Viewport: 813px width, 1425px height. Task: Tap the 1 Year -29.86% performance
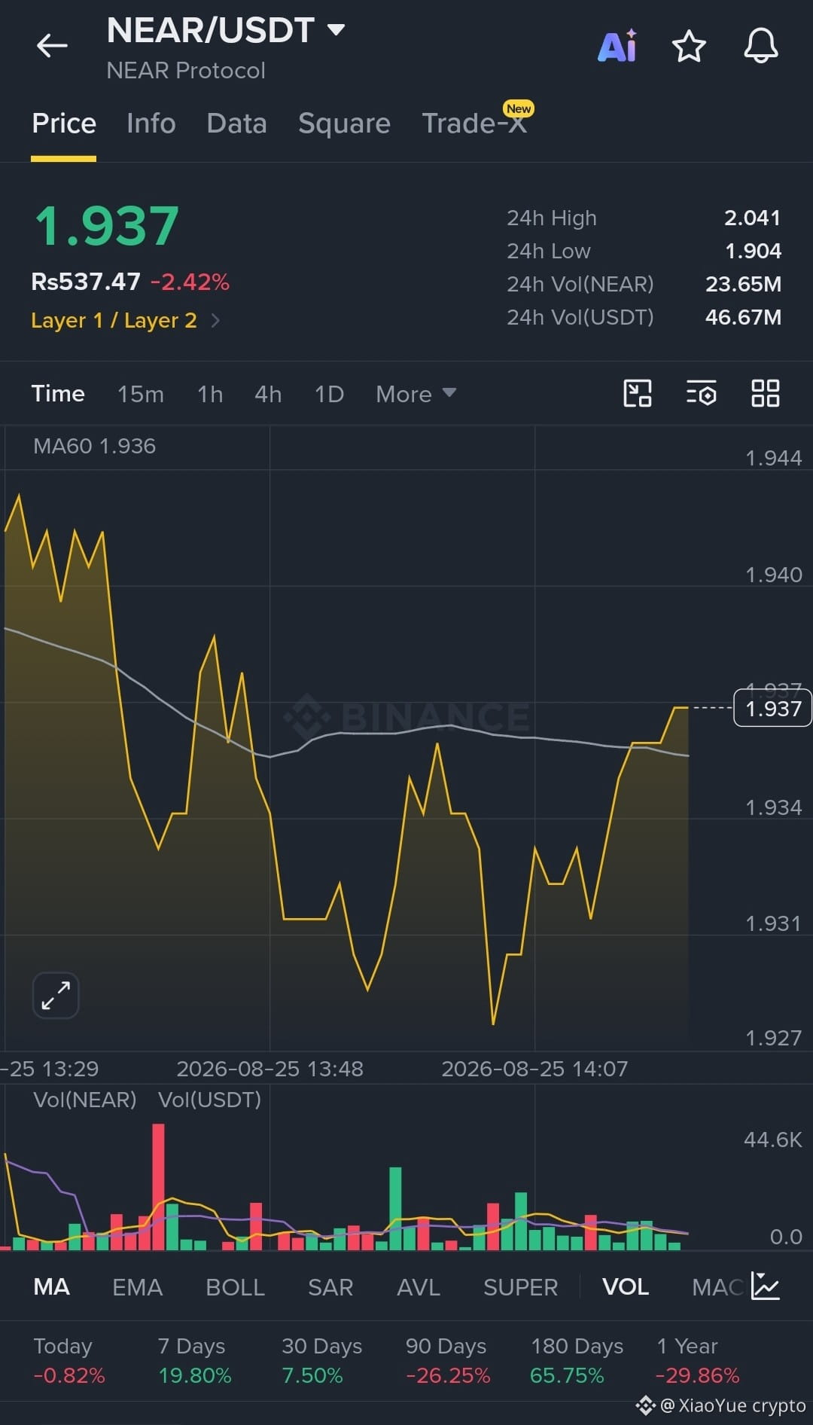click(x=698, y=1360)
